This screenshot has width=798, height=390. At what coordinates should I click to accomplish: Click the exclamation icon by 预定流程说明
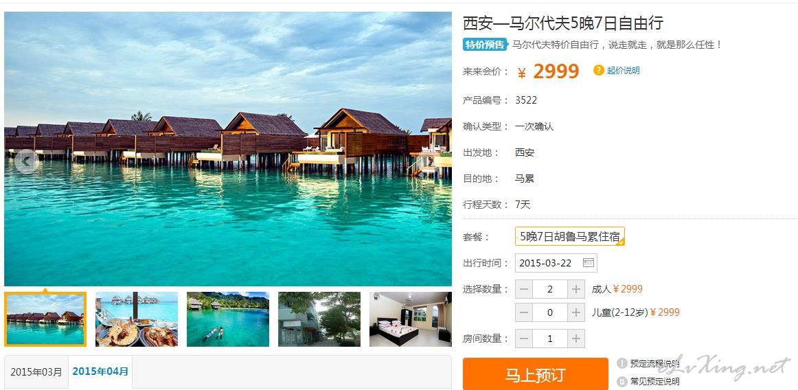tap(622, 363)
